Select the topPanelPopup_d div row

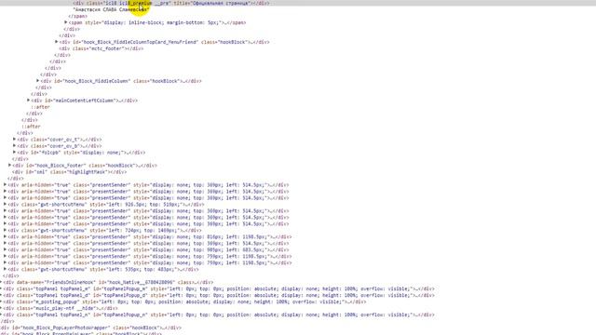coord(219,295)
